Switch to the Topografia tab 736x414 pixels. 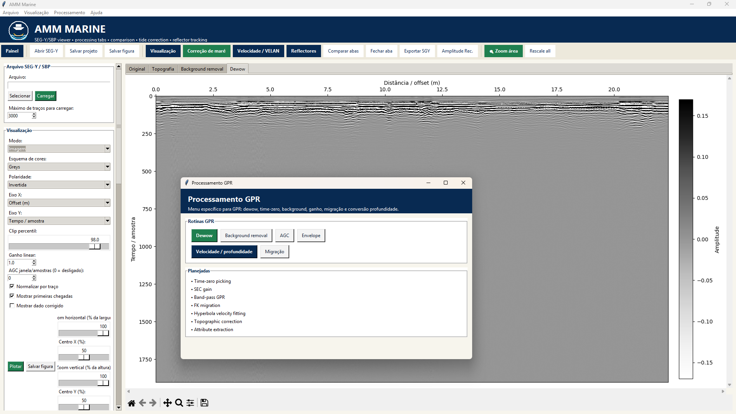(x=163, y=69)
